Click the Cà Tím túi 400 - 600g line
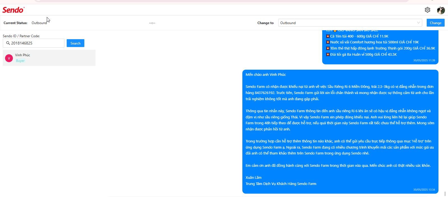The width and height of the screenshot is (448, 197). [357, 36]
